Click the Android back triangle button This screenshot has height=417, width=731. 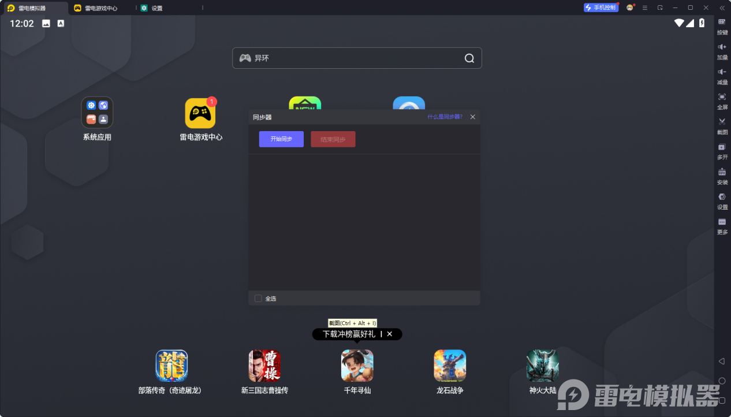(721, 361)
